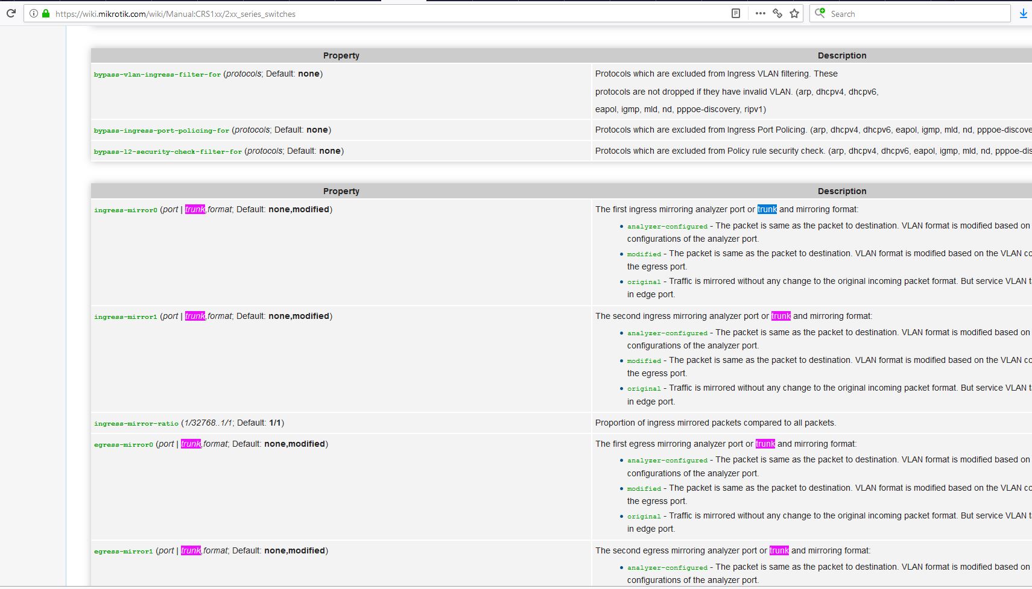1032x589 pixels.
Task: Click bold none,modified default in egress-mirror1 row
Action: [295, 550]
